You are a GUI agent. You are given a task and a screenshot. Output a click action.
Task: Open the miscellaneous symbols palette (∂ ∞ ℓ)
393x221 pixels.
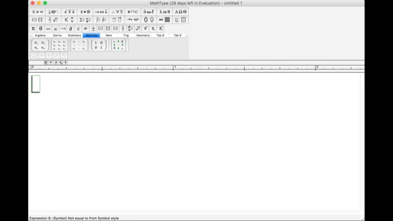[x=149, y=12]
